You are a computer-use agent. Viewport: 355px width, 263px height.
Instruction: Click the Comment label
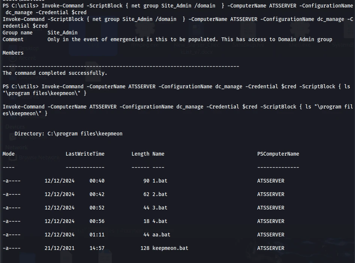tap(13, 39)
